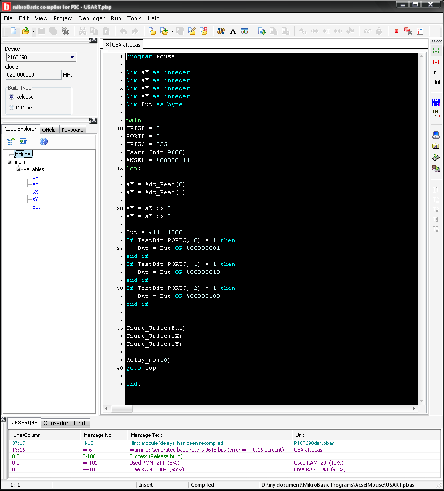The height and width of the screenshot is (491, 444).
Task: Open the Device P16F690 dropdown
Action: click(72, 57)
